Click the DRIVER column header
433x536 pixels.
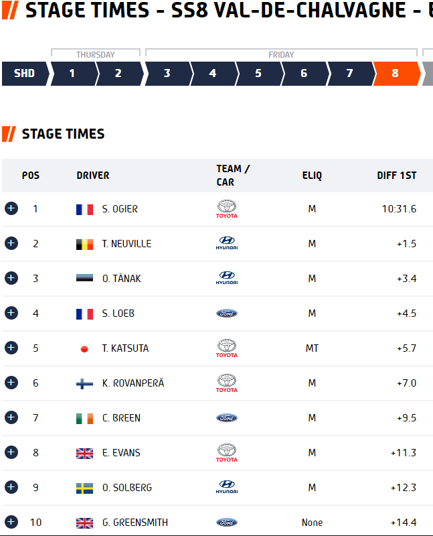[93, 176]
